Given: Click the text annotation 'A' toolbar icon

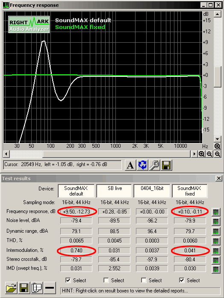Looking at the screenshot, I should [130, 165].
